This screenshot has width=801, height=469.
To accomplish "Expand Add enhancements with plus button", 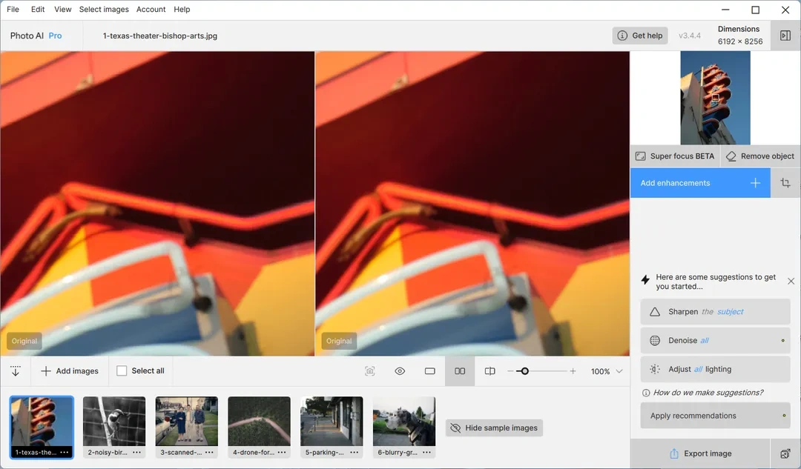I will (755, 183).
